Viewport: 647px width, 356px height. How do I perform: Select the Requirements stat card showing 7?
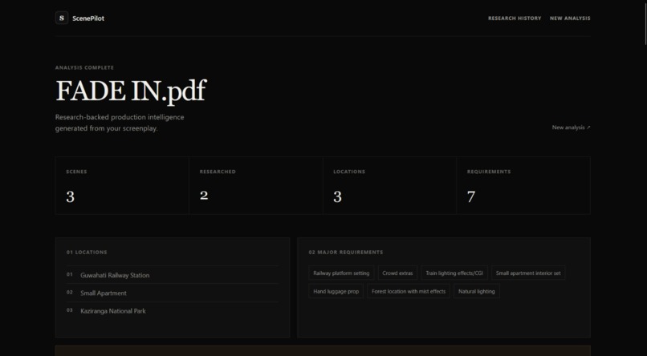point(523,185)
